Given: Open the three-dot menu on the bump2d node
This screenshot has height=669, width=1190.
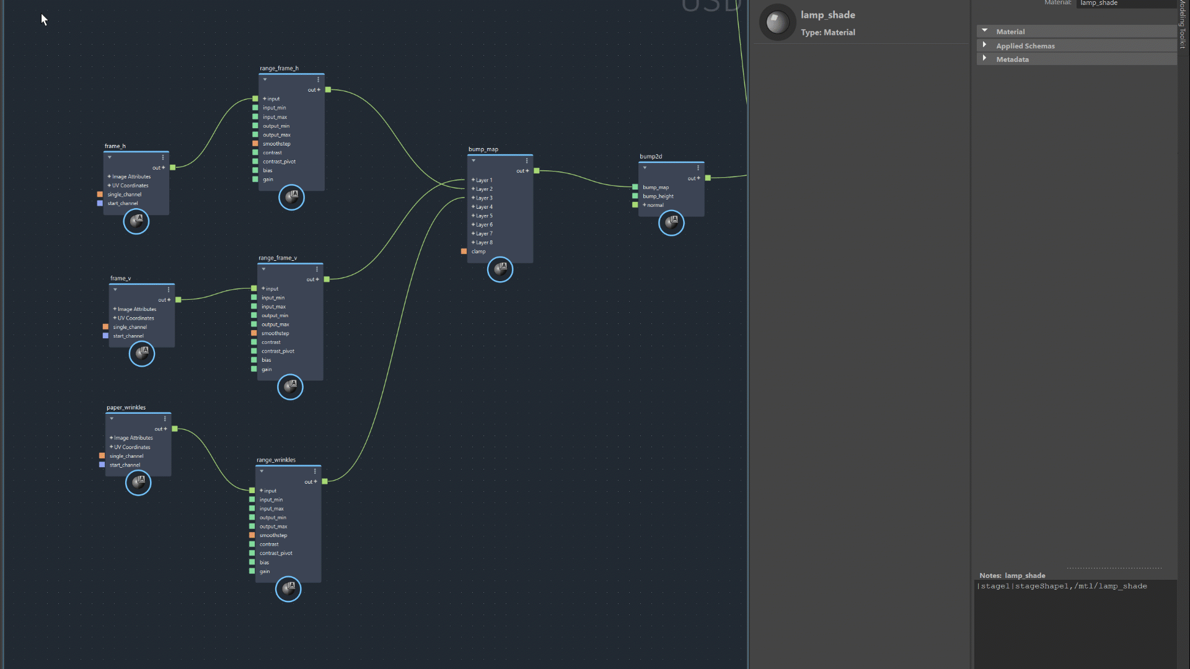Looking at the screenshot, I should [x=697, y=167].
